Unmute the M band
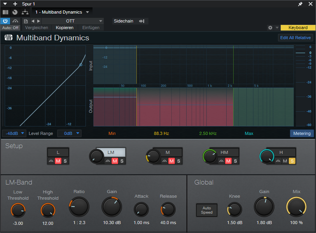This screenshot has height=233, width=316. coord(171,161)
